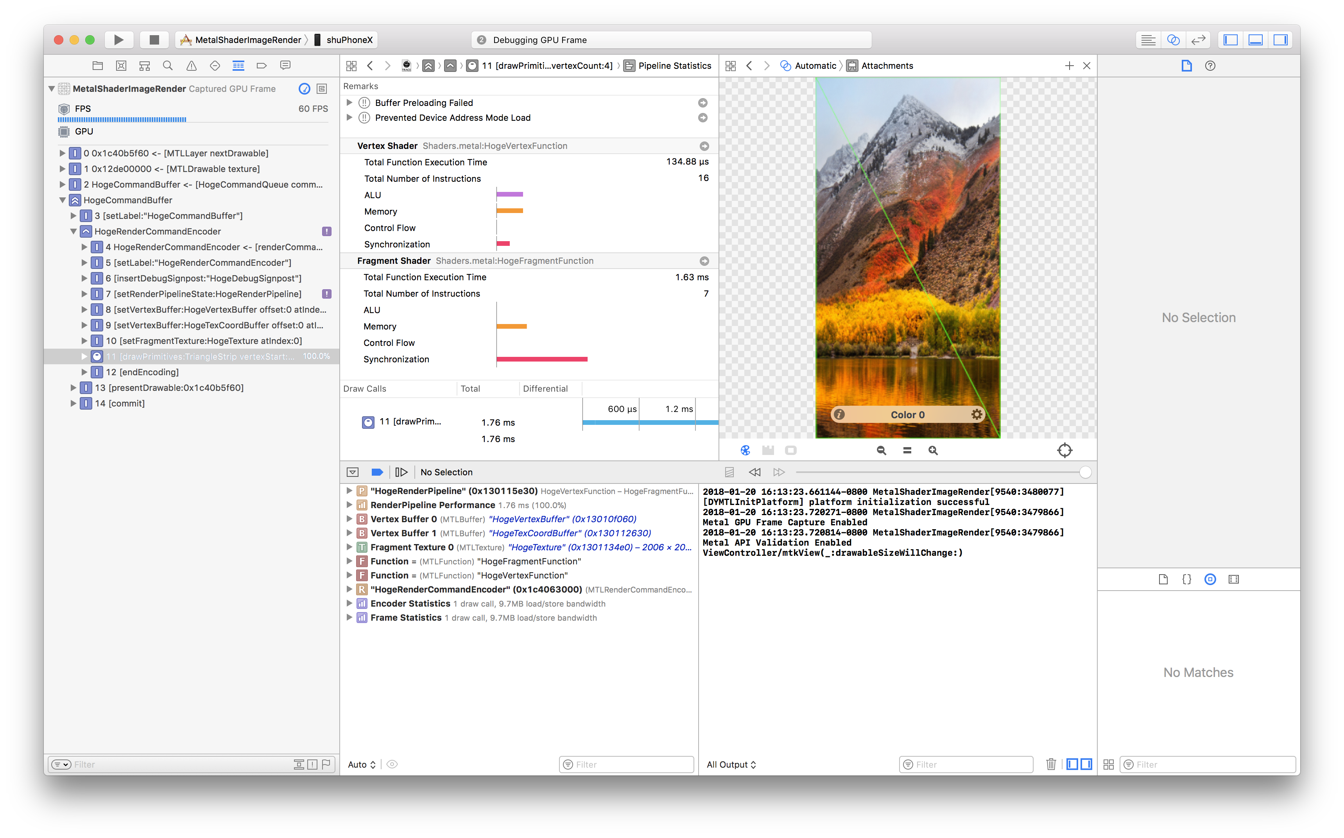Open the search navigator magnifier icon
This screenshot has height=838, width=1344.
point(167,65)
